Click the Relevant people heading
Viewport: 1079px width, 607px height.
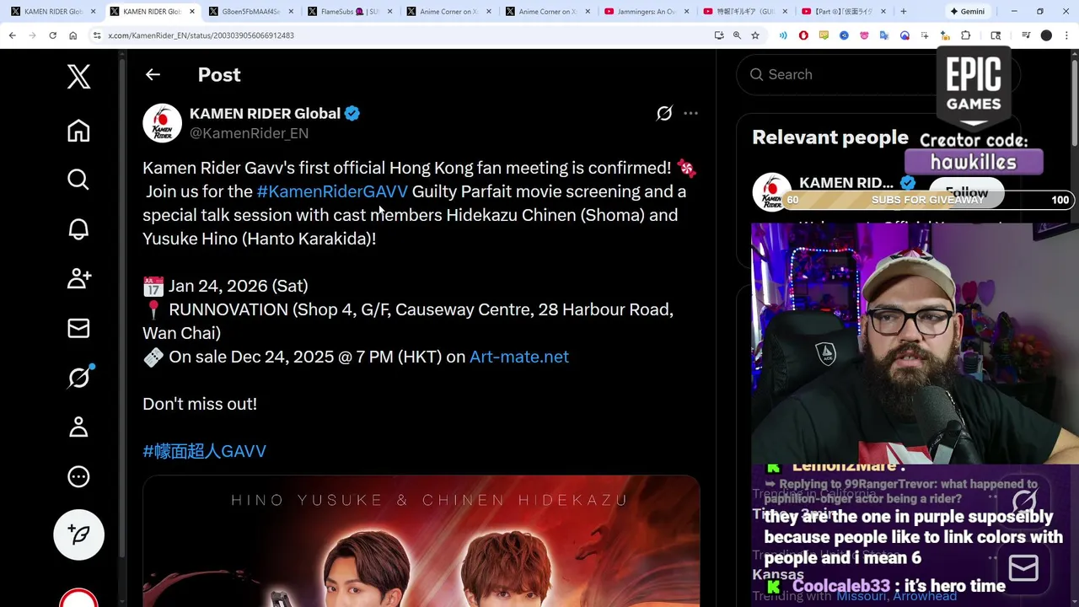(830, 137)
